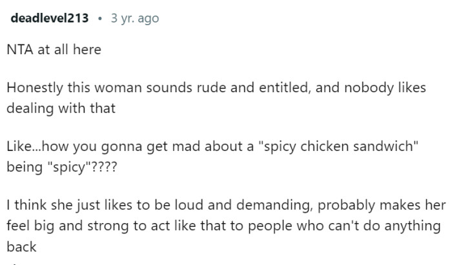
Task: Click the final word 'back'
Action: click(21, 247)
